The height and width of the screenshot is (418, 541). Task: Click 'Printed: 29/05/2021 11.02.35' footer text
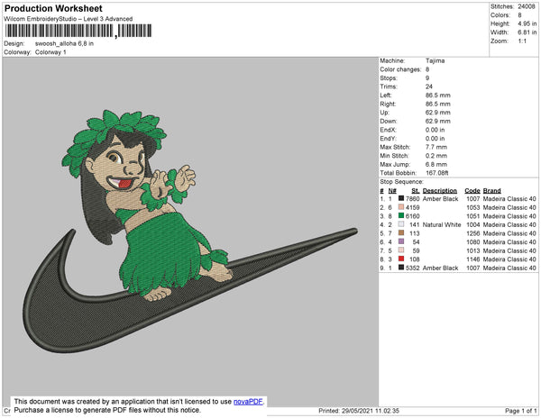[359, 411]
